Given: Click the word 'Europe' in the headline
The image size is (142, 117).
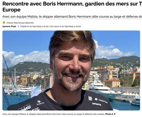Looking at the screenshot, I should 11,10.
